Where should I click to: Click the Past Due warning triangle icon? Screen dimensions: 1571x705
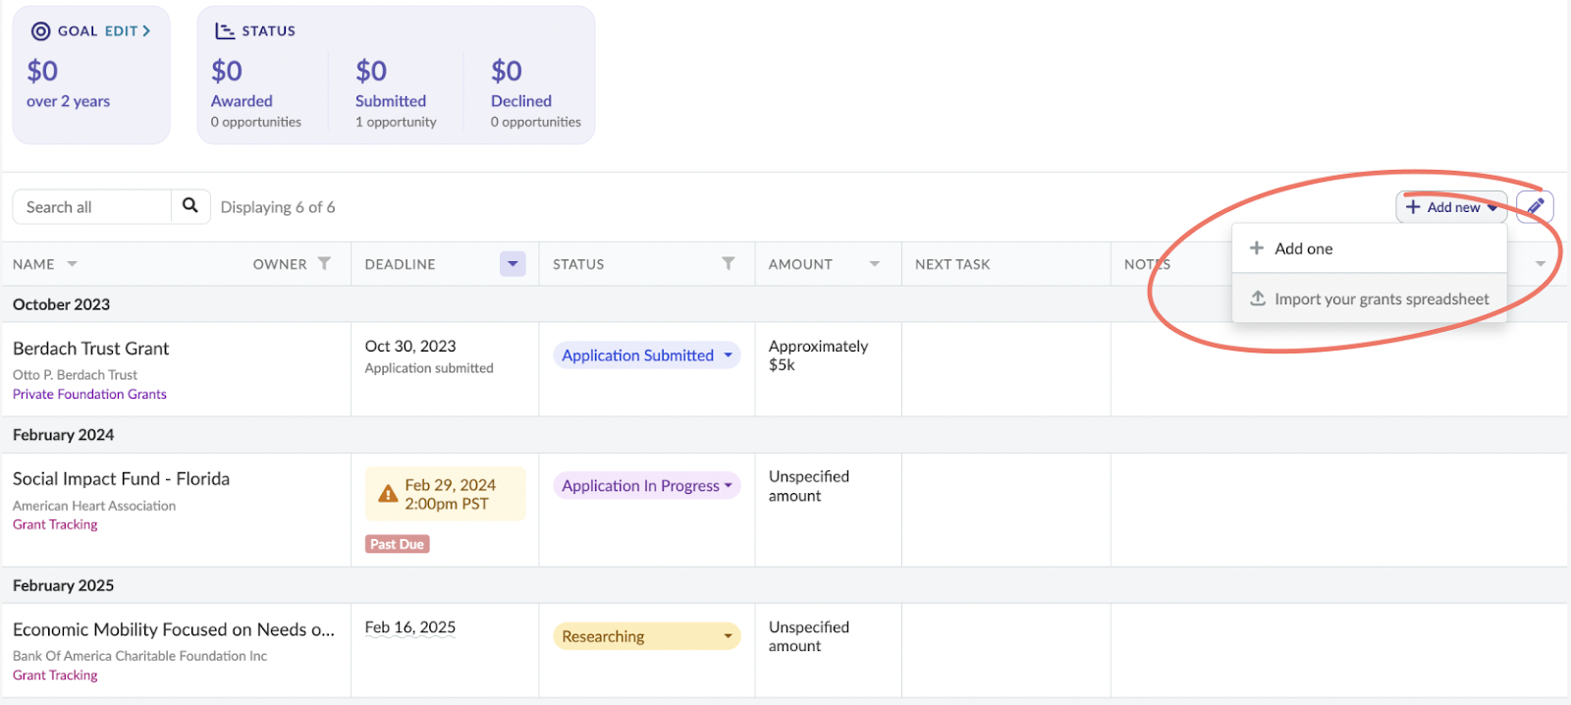388,495
